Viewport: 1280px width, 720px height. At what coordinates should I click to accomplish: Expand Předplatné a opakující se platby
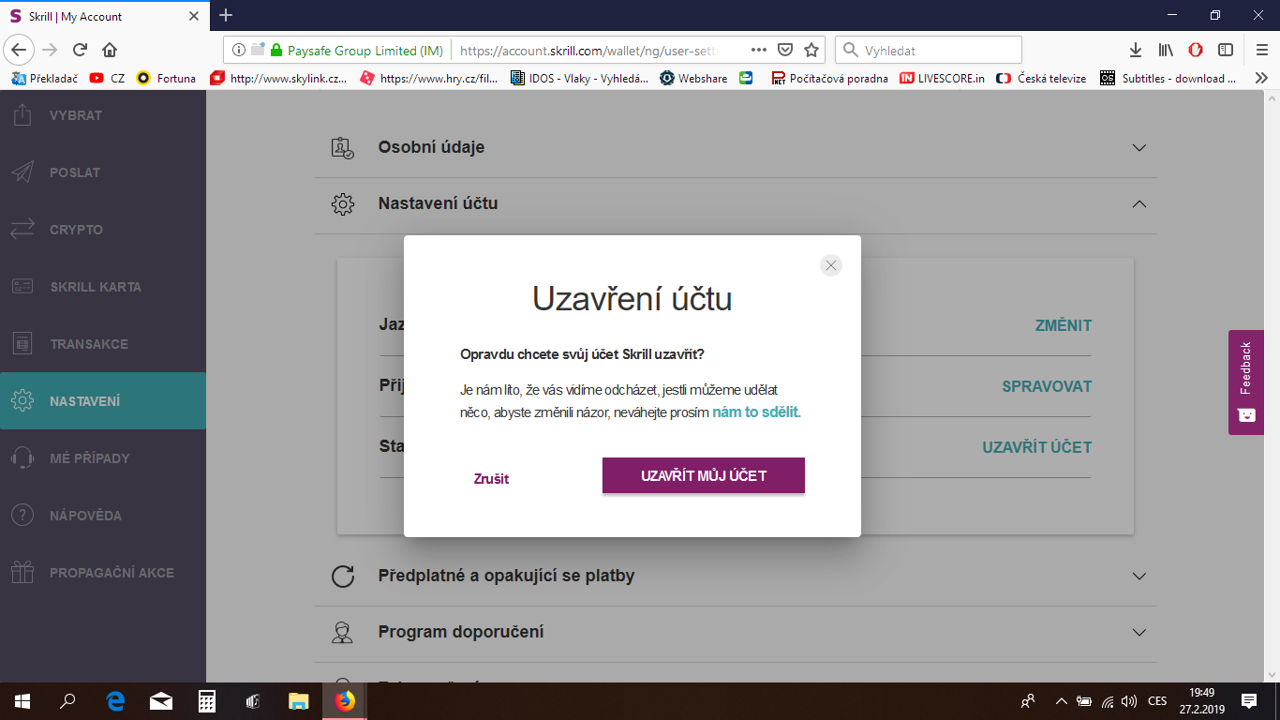736,576
